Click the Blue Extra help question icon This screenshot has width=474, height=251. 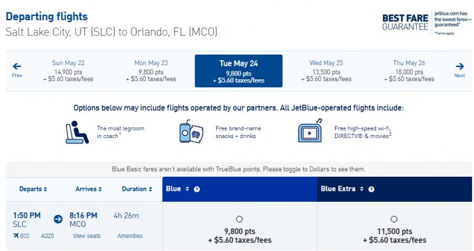pyautogui.click(x=371, y=189)
